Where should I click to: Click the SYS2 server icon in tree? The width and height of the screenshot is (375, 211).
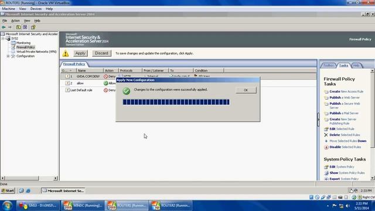point(8,38)
